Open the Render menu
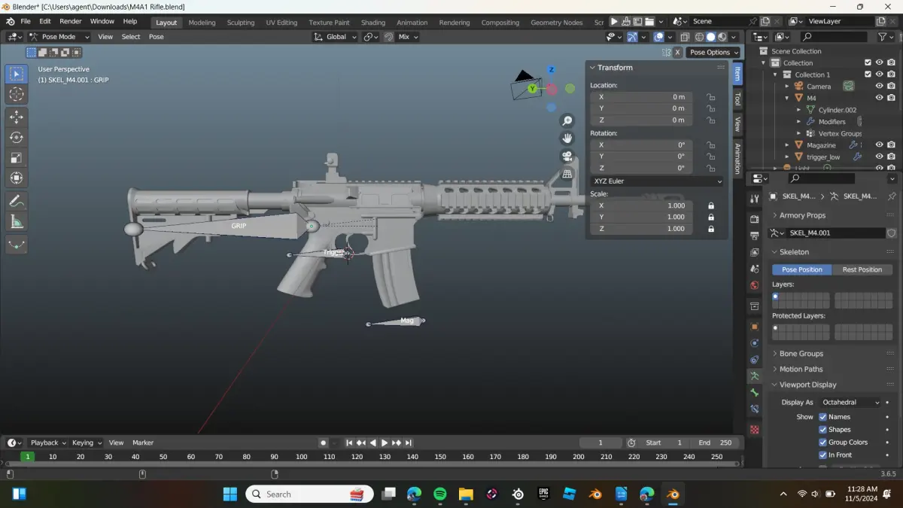 (x=70, y=22)
